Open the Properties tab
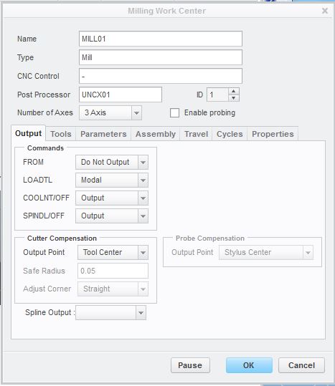This screenshot has height=386, width=335. click(x=273, y=134)
